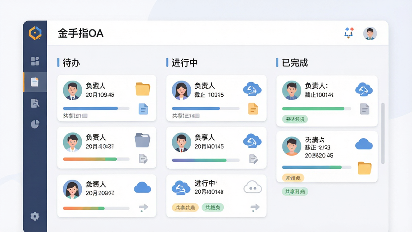Click the green tag below the 已完成 cards

click(295, 191)
